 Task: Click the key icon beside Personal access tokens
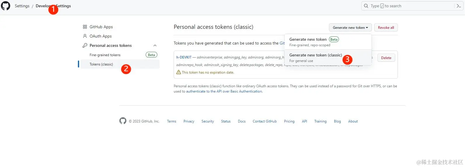click(x=85, y=45)
